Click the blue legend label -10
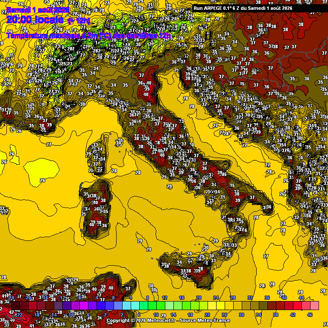This screenshot has height=328, width=328. 70,315
